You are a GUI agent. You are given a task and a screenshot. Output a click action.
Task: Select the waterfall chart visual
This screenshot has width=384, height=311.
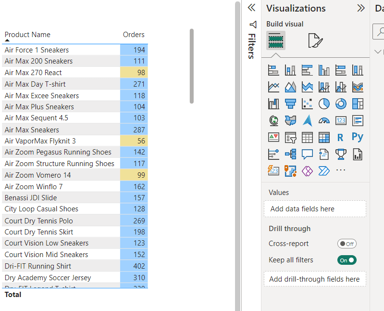(273, 104)
